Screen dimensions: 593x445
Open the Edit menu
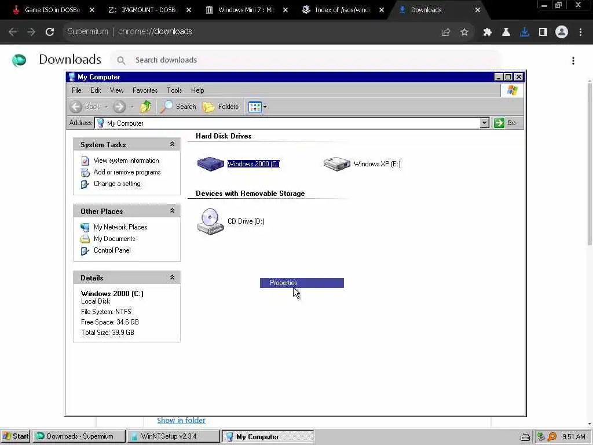point(96,90)
